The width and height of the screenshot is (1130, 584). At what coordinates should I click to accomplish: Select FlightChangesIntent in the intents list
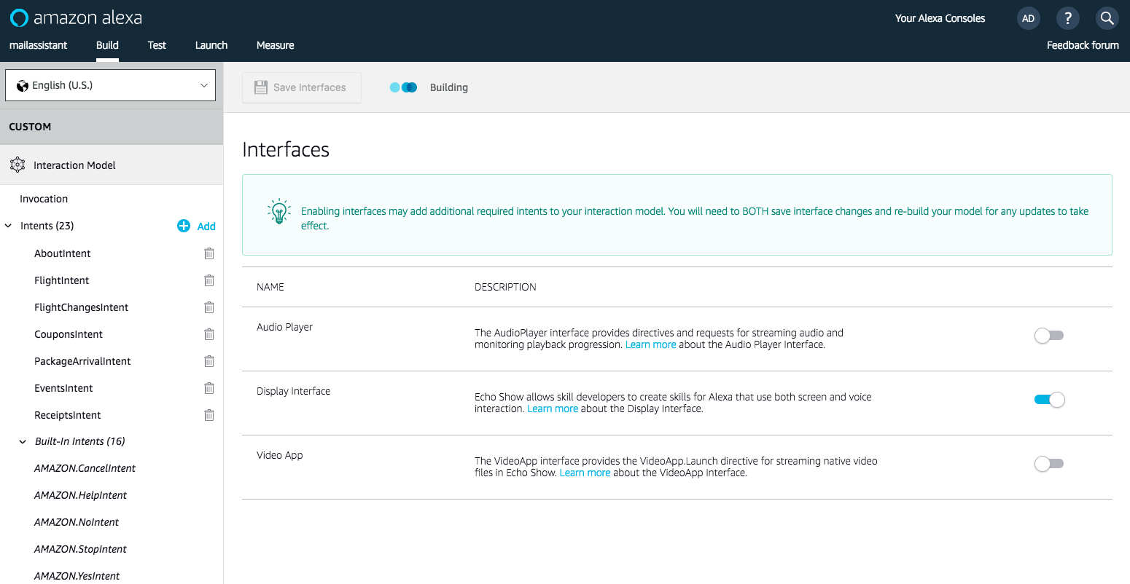coord(82,307)
